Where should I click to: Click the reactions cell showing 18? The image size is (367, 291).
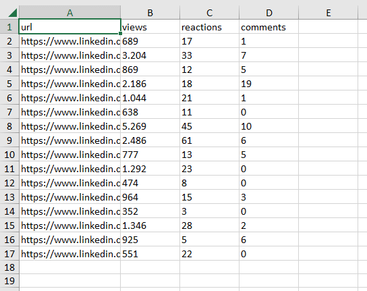click(210, 84)
